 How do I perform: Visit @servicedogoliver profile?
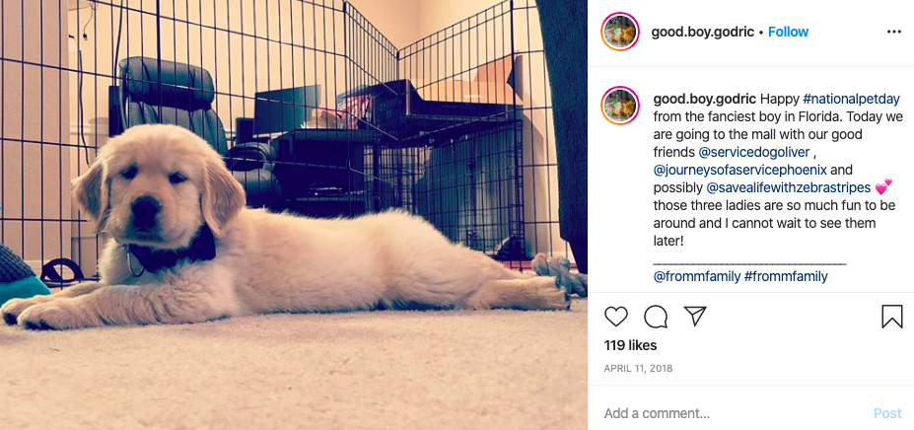click(x=754, y=152)
